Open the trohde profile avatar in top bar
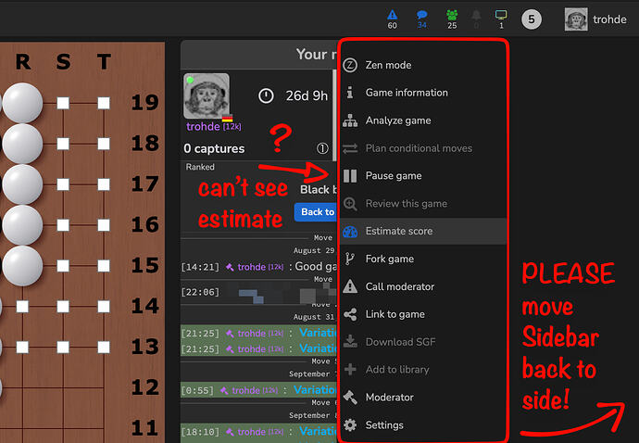Viewport: 639px width, 443px height. pyautogui.click(x=576, y=19)
